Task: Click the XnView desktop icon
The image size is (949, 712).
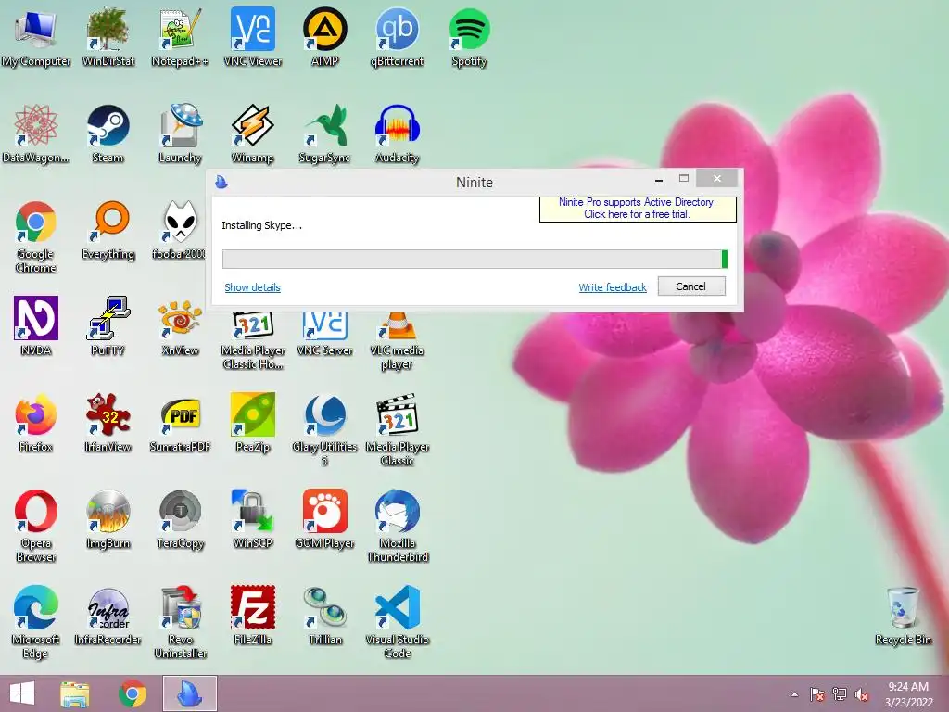Action: [180, 325]
